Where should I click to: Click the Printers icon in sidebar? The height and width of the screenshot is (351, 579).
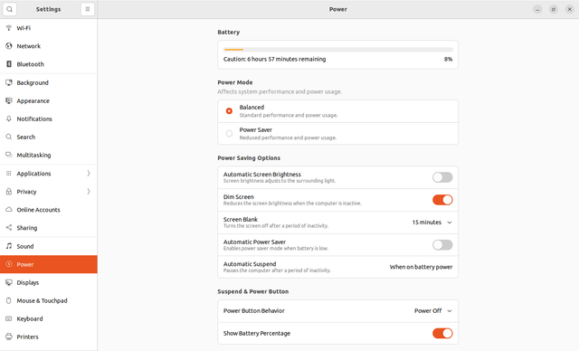point(9,337)
